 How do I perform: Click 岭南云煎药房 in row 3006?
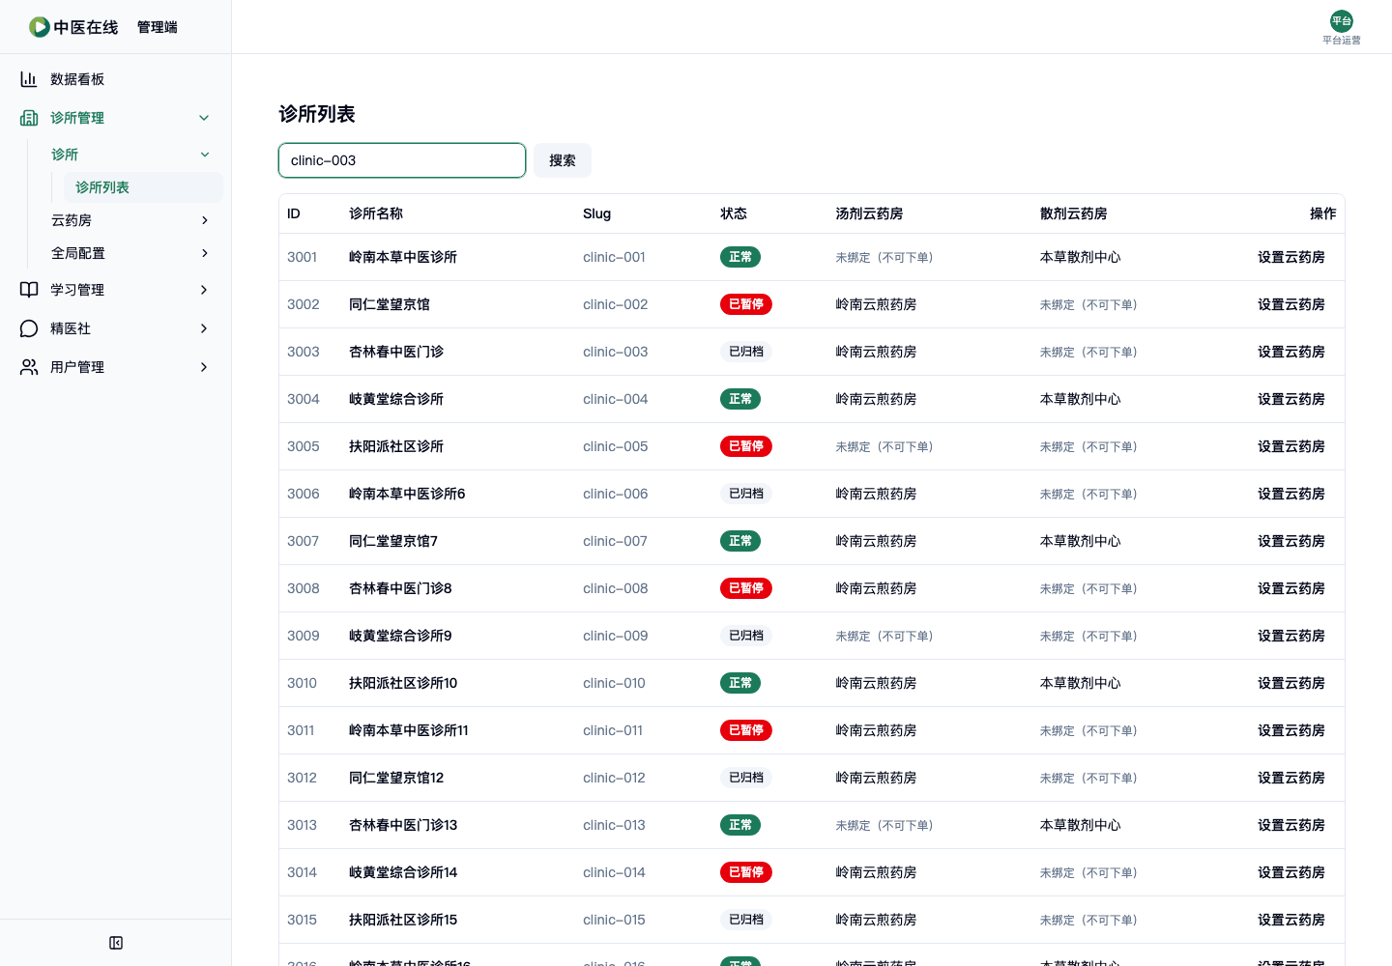876,494
